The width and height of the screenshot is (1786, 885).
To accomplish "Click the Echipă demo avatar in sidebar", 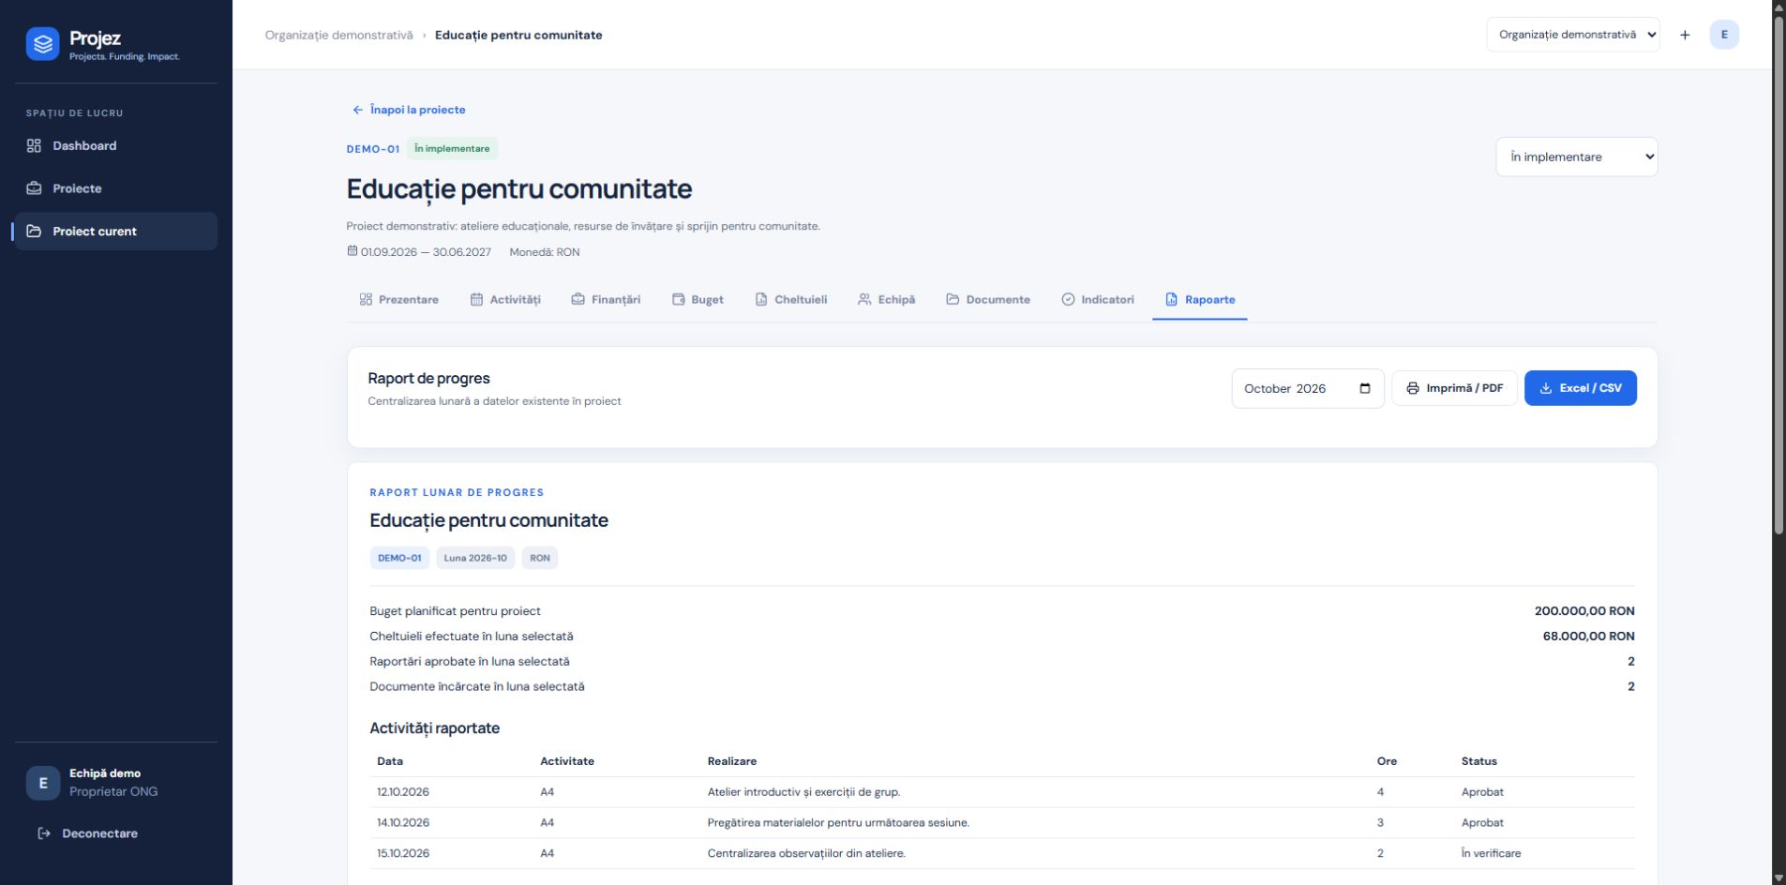I will pyautogui.click(x=42, y=783).
